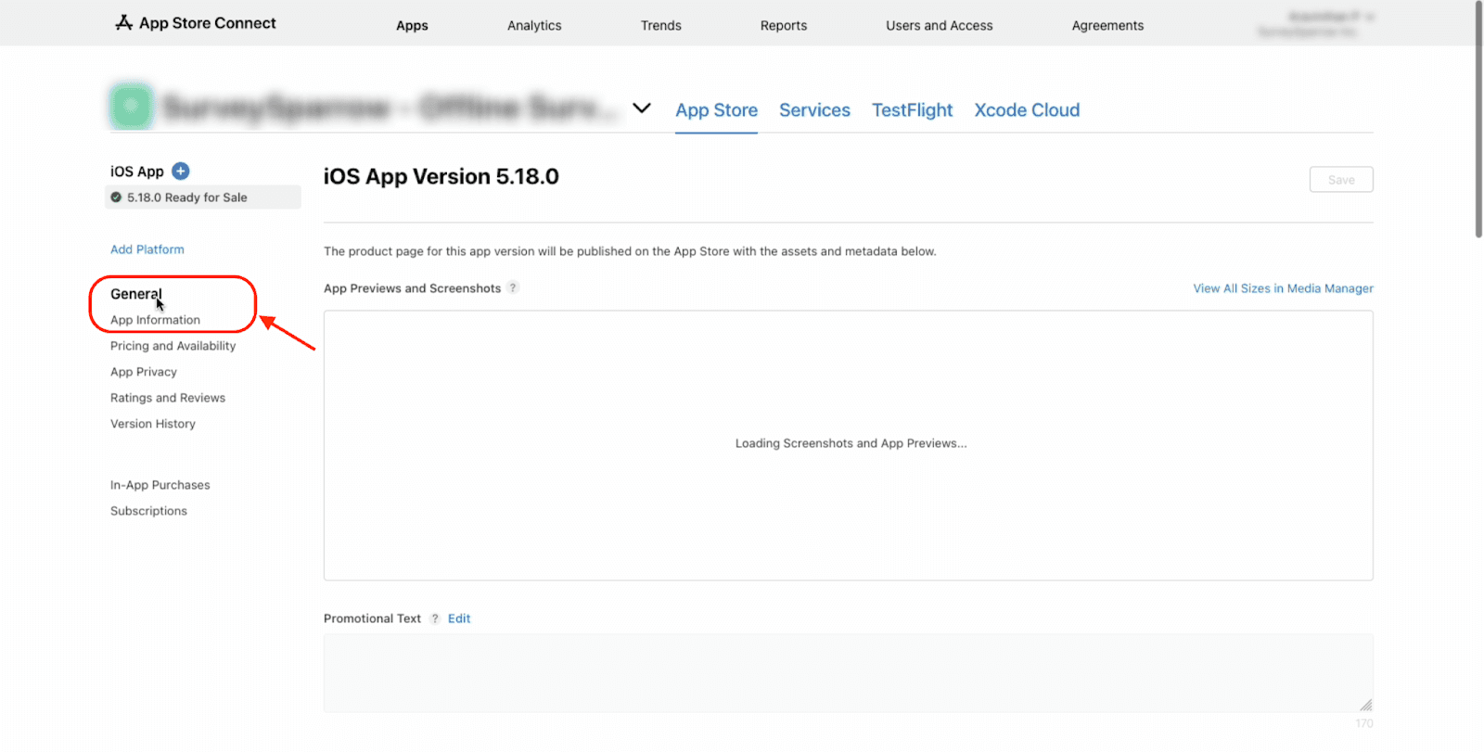The width and height of the screenshot is (1484, 752).
Task: Open Users and Access section
Action: [x=939, y=26]
